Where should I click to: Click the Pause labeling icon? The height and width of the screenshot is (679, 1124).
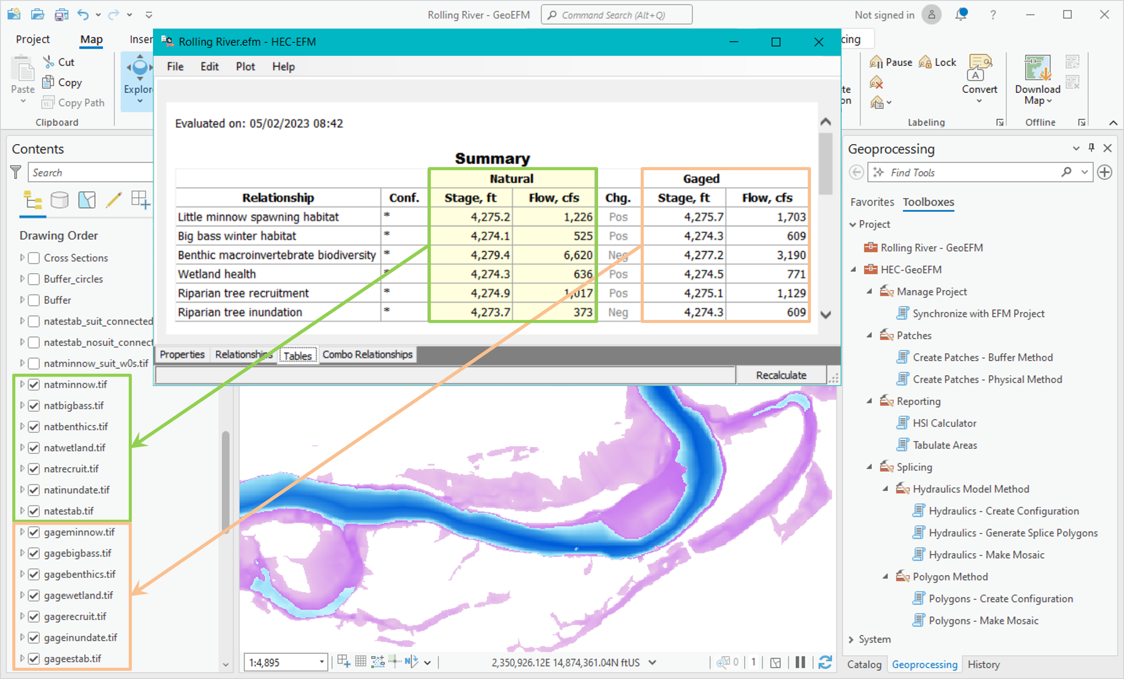[x=876, y=62]
